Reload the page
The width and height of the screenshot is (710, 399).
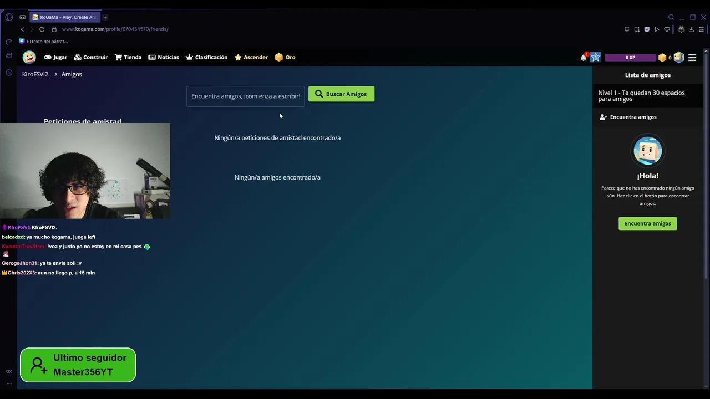pos(42,29)
